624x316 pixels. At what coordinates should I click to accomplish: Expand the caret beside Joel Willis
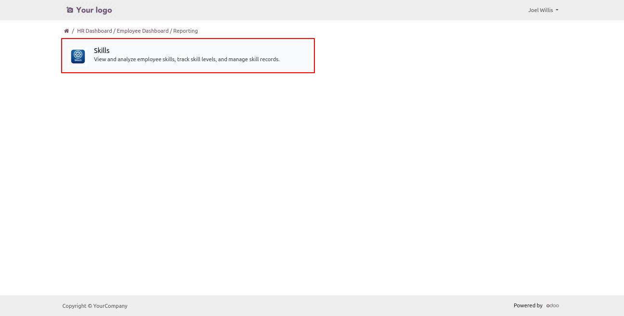coord(557,10)
